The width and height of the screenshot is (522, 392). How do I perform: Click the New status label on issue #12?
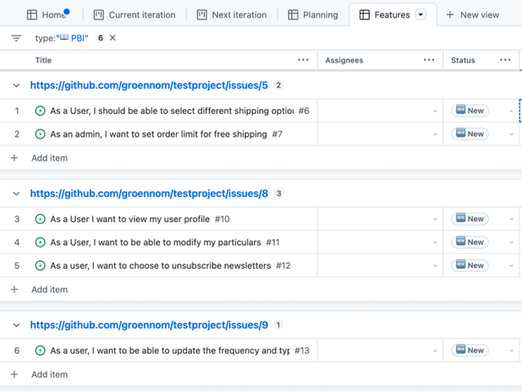(470, 265)
